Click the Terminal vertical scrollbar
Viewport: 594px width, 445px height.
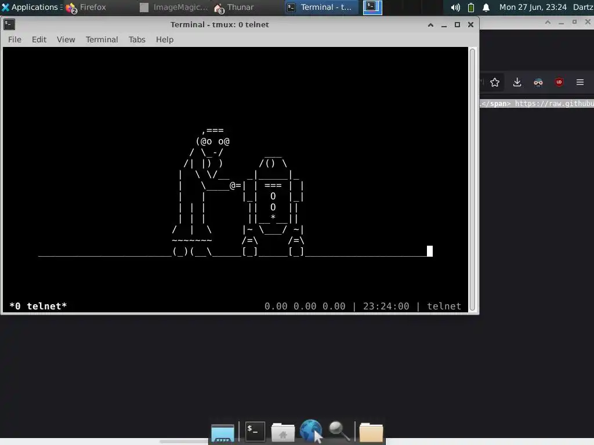[472, 180]
